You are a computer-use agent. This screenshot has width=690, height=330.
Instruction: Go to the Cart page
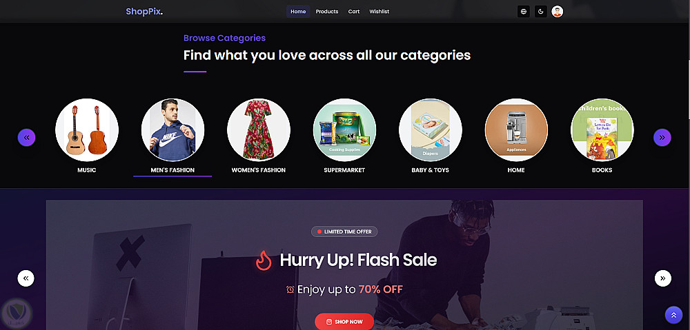click(354, 12)
